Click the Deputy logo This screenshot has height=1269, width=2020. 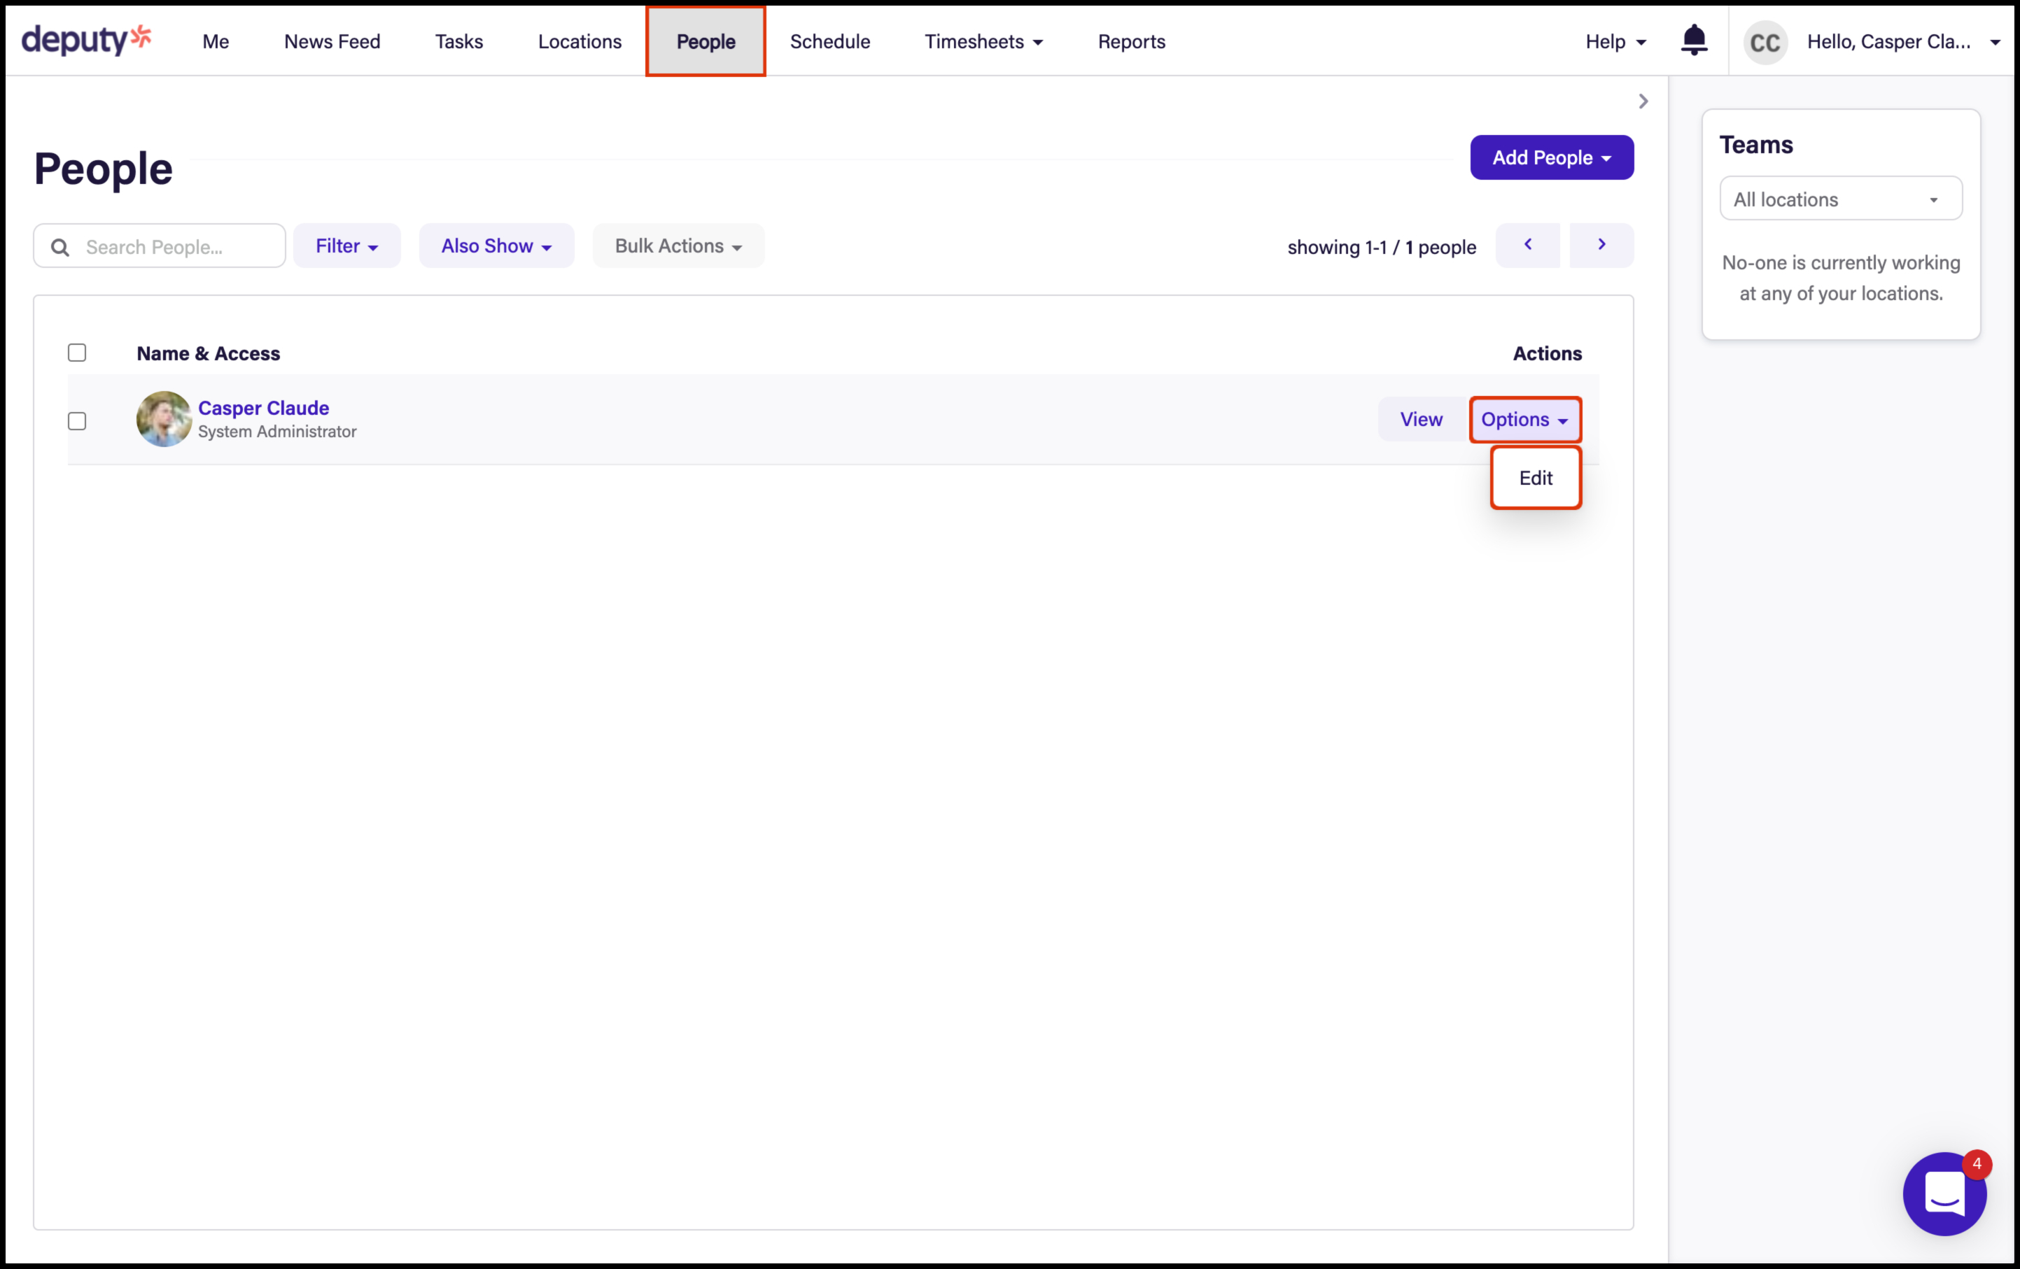click(86, 41)
